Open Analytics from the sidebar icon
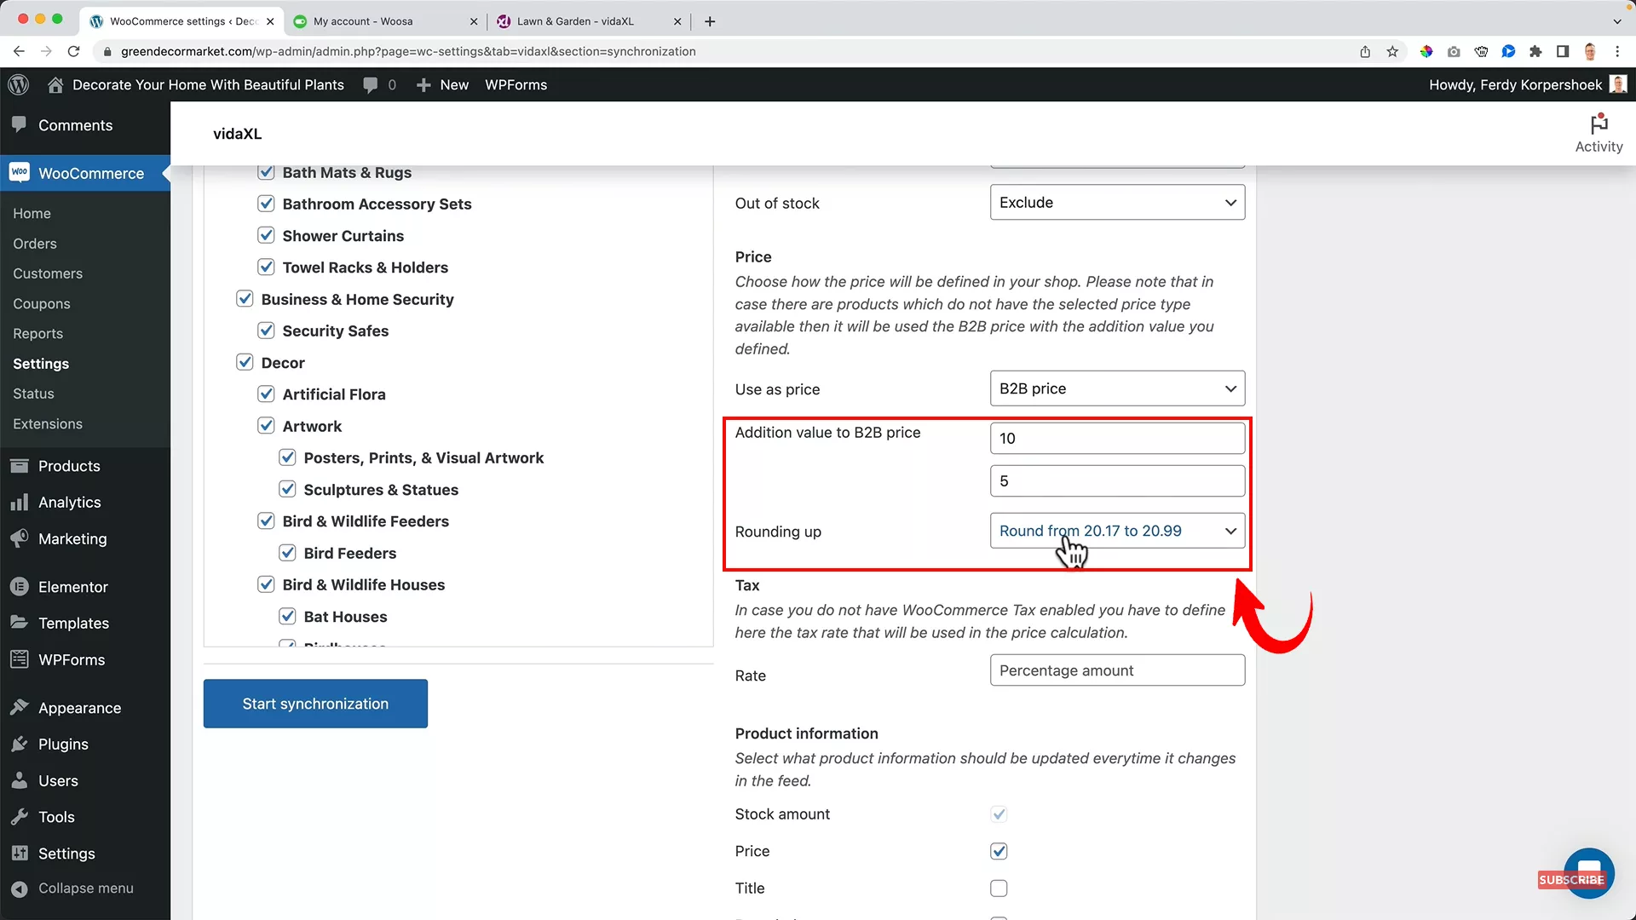The width and height of the screenshot is (1636, 920). [20, 502]
